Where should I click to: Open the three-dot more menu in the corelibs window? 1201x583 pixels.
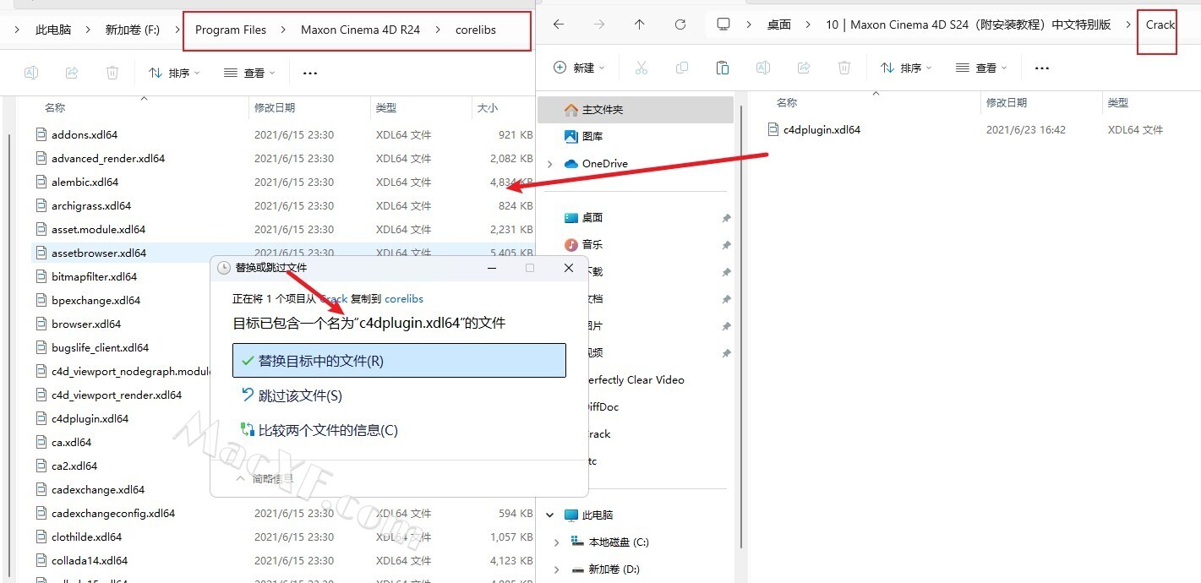(x=310, y=74)
